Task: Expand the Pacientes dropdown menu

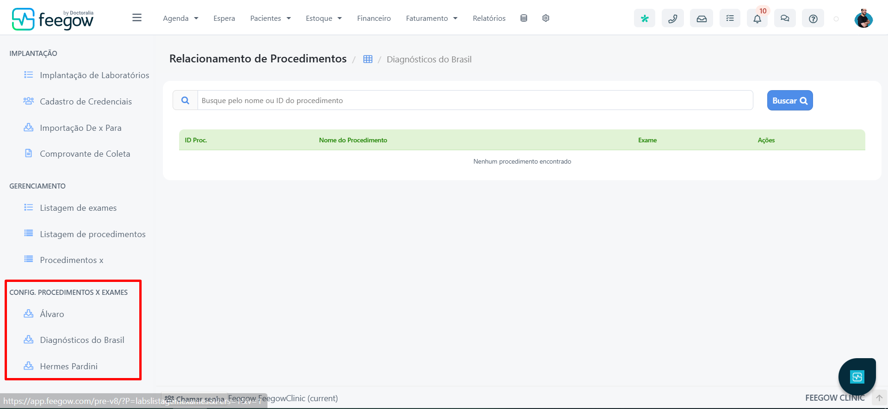Action: (270, 18)
